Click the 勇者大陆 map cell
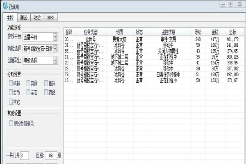 (x=120, y=39)
